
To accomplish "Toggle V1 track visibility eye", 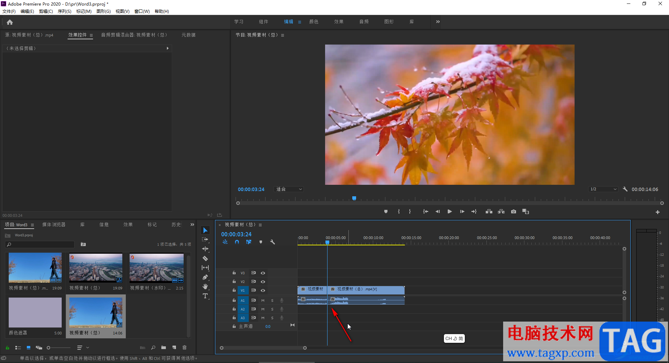I will click(x=263, y=291).
